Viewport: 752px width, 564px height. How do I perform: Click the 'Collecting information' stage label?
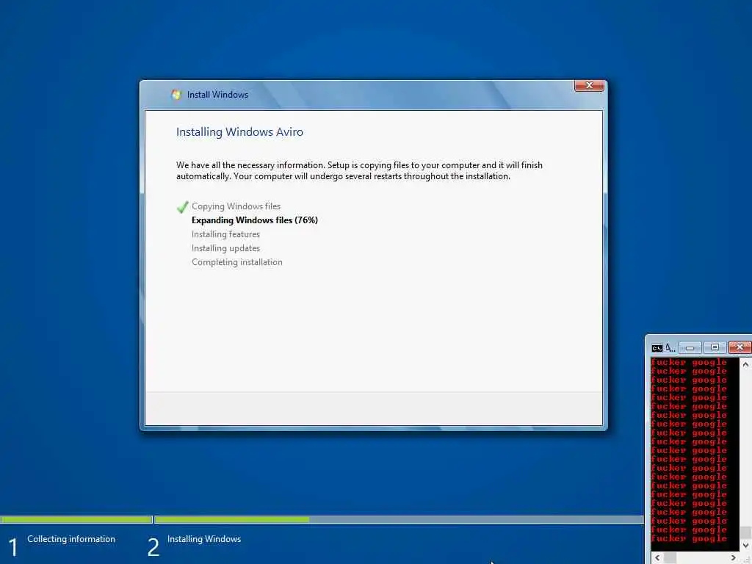pos(71,539)
